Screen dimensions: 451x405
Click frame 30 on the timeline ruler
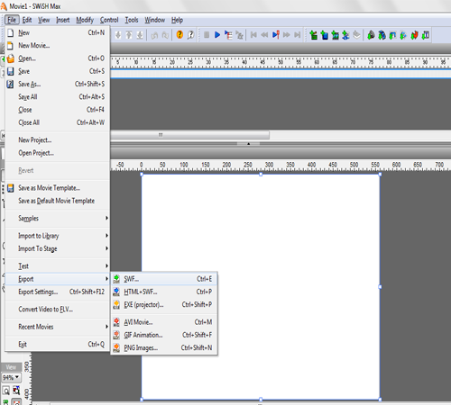pyautogui.click(x=208, y=62)
